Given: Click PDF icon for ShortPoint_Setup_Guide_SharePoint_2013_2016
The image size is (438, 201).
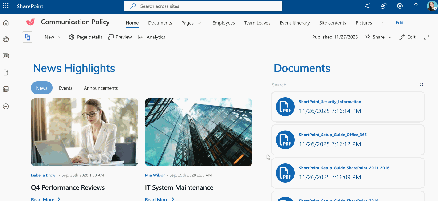Looking at the screenshot, I should point(285,173).
